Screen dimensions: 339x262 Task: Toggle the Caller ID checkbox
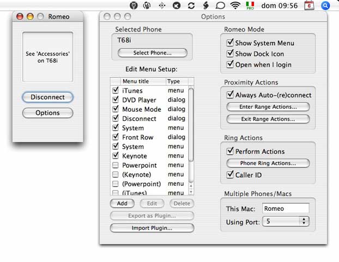coord(230,175)
